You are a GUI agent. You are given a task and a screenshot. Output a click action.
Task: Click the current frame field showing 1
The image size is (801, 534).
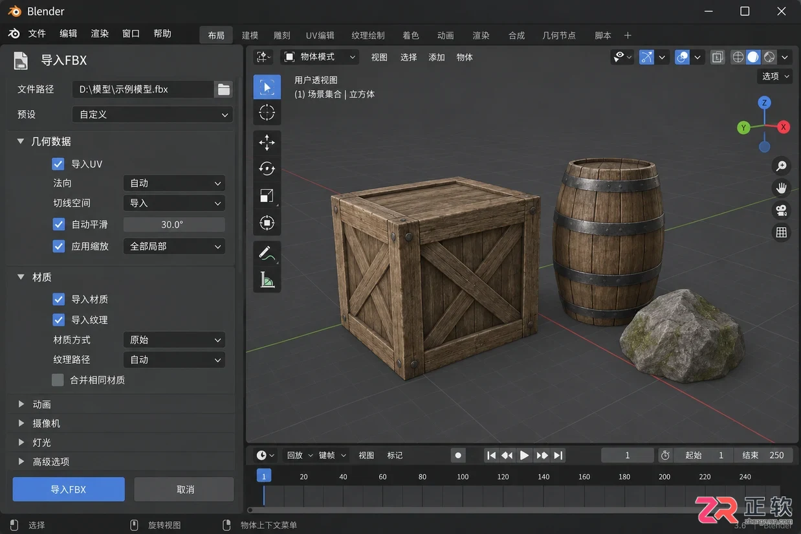click(x=628, y=455)
